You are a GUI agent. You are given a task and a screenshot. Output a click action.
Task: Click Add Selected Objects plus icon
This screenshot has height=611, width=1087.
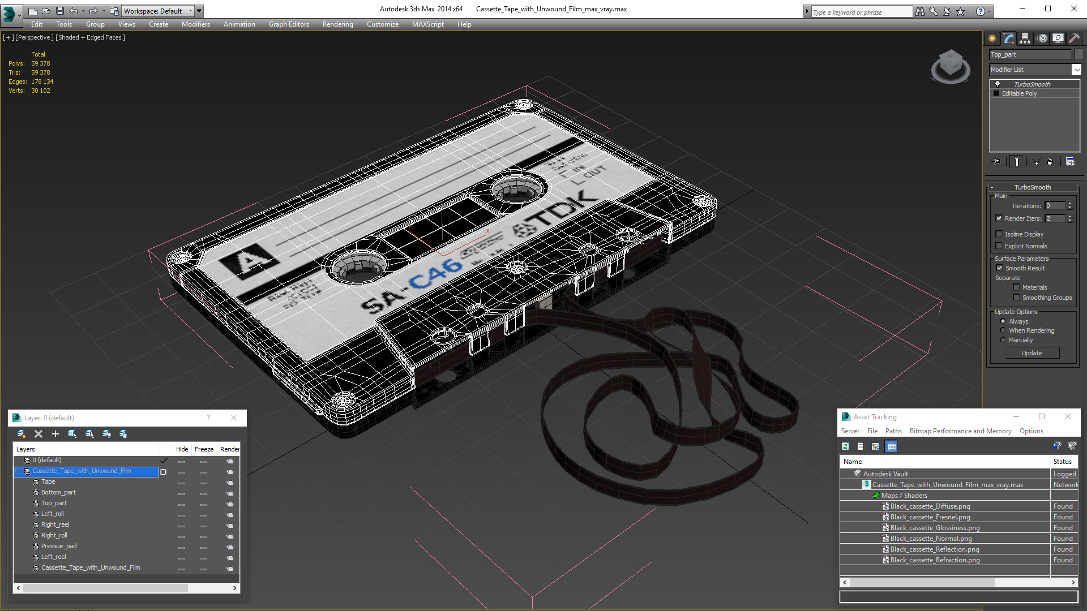(55, 434)
